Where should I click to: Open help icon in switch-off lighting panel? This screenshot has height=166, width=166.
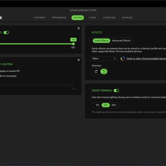[78, 60]
